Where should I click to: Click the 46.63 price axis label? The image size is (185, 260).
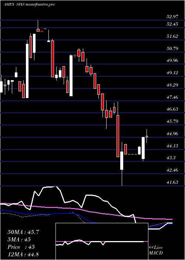click(x=172, y=109)
